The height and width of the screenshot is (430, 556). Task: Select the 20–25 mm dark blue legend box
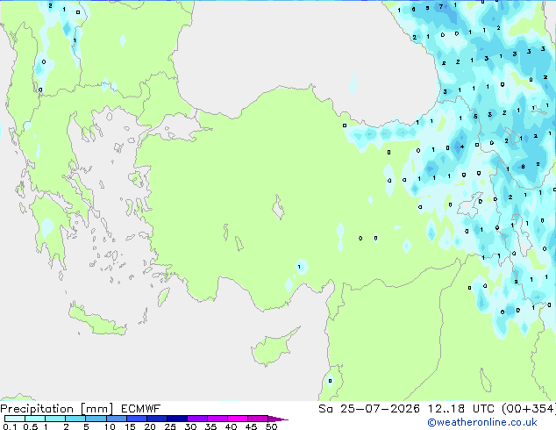coord(156,419)
